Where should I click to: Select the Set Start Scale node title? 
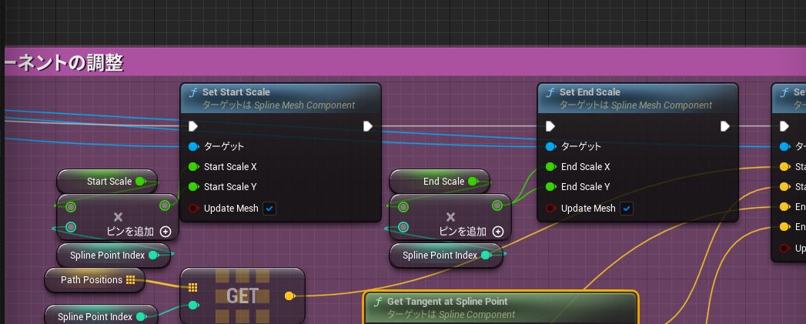(236, 92)
